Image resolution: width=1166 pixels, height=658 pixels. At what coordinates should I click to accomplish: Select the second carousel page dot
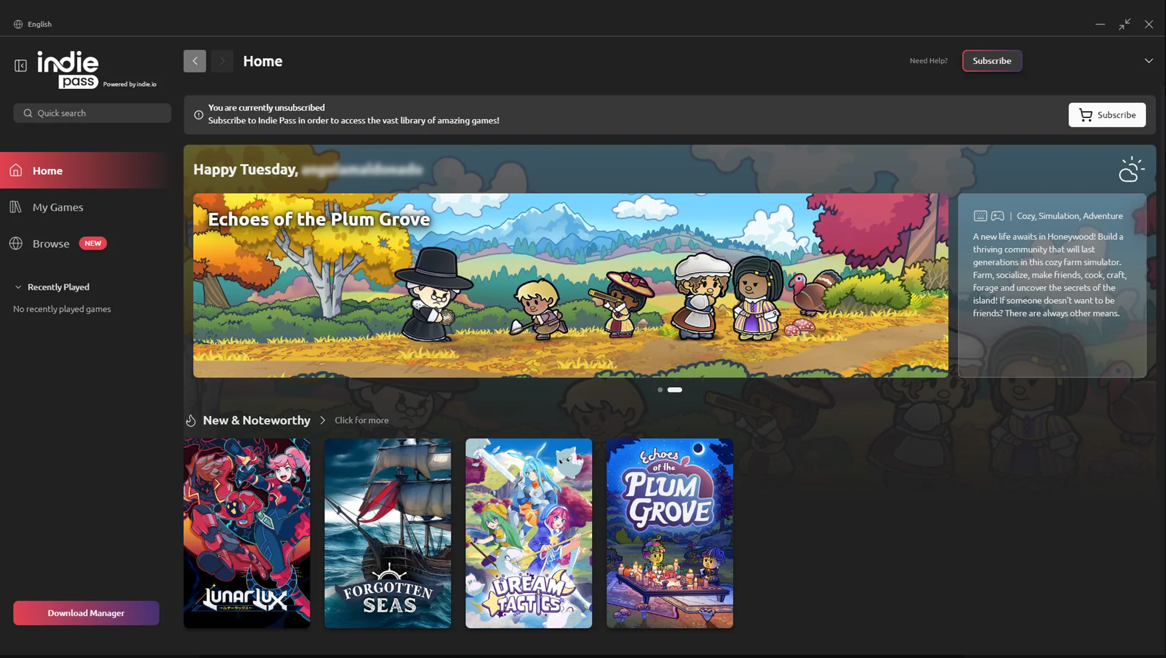[x=674, y=390]
